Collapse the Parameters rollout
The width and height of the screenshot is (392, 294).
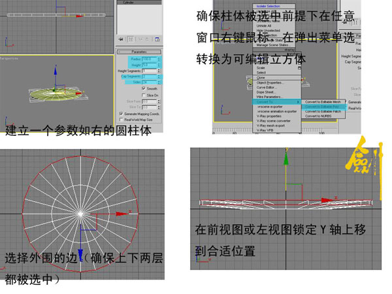[139, 52]
